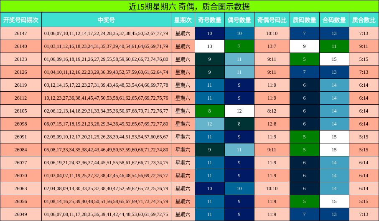Click light-blue odd-count cell 12 in row 26098
The height and width of the screenshot is (221, 379).
point(210,124)
